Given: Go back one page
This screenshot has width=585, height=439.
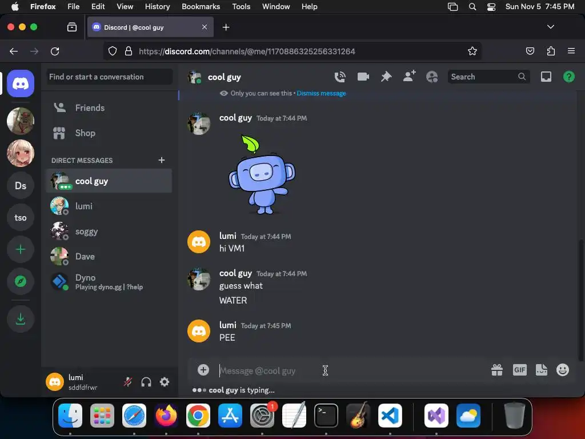Looking at the screenshot, I should [14, 51].
